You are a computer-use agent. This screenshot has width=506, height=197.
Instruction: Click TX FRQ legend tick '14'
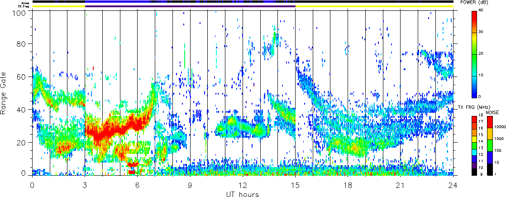[x=480, y=141]
